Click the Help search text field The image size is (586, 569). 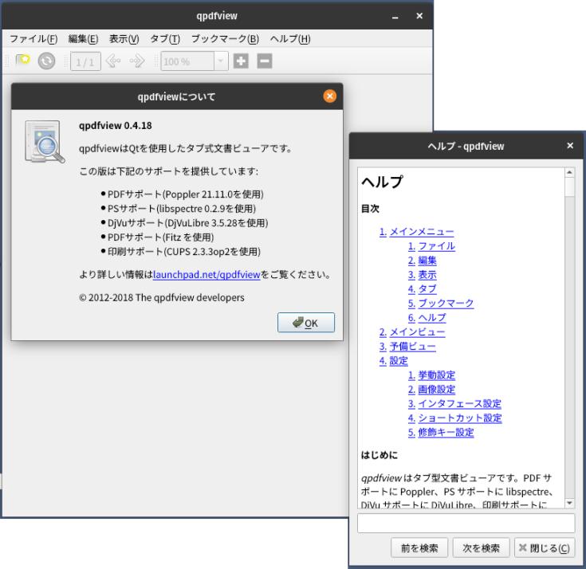click(466, 523)
